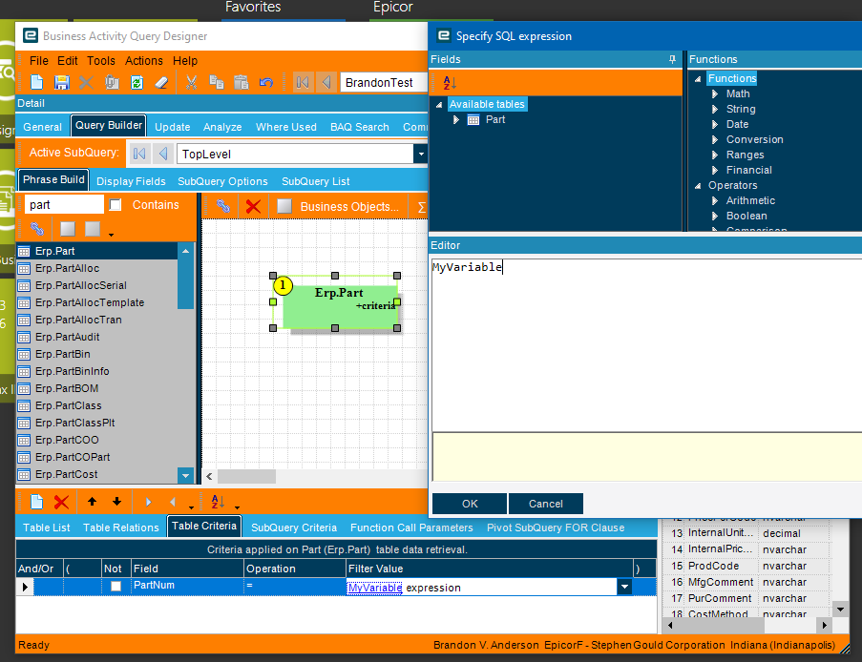Click the MyVariable filter value link
This screenshot has width=862, height=662.
[374, 588]
